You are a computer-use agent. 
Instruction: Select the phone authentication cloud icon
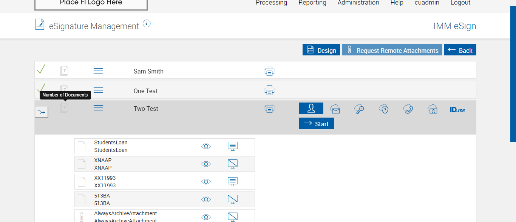[x=408, y=109]
